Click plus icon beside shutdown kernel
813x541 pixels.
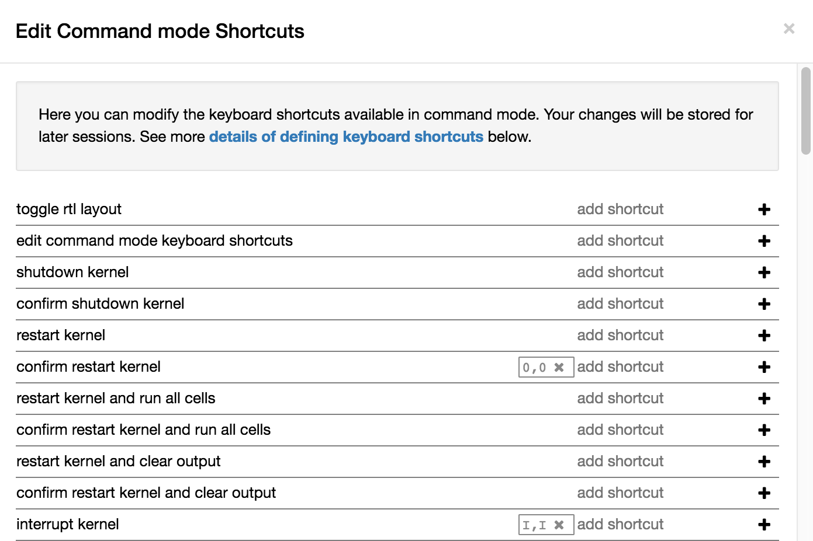[764, 273]
